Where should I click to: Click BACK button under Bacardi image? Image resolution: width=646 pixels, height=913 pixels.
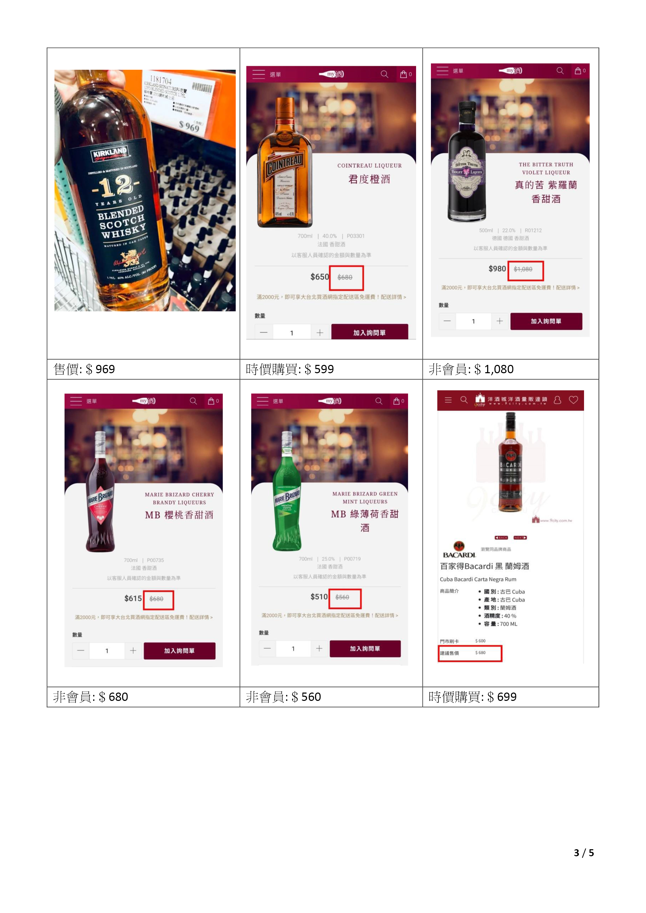click(501, 538)
